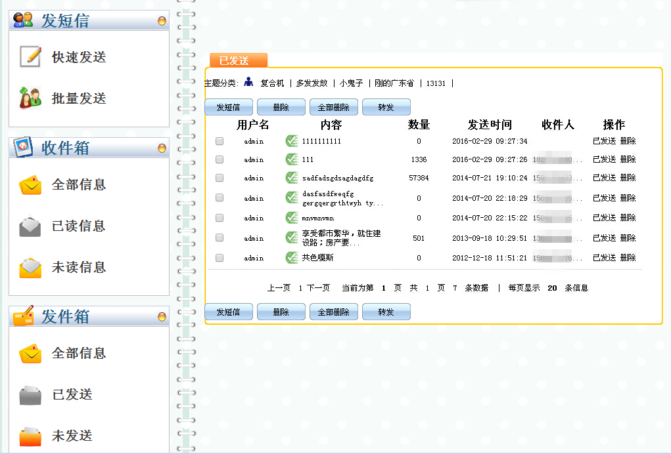671x454 pixels.
Task: Click the 发件箱 header outbox icon
Action: click(x=23, y=316)
